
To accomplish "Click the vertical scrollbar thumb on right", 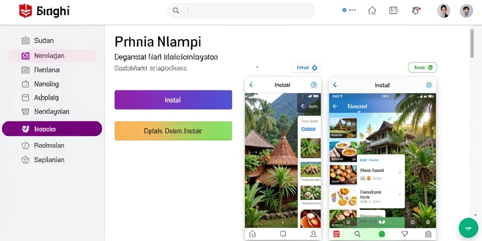I will (472, 43).
